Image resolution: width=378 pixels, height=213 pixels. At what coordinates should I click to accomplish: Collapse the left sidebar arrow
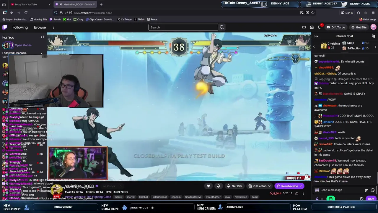[42, 37]
